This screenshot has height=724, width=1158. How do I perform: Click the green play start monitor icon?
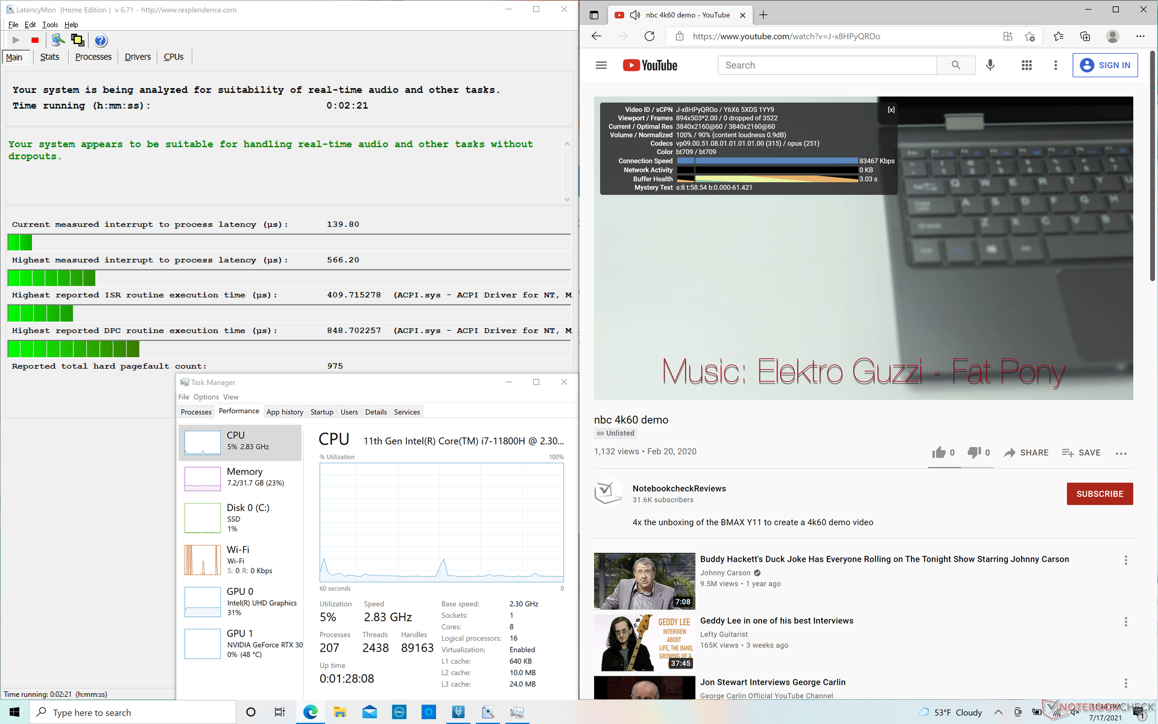[x=16, y=40]
